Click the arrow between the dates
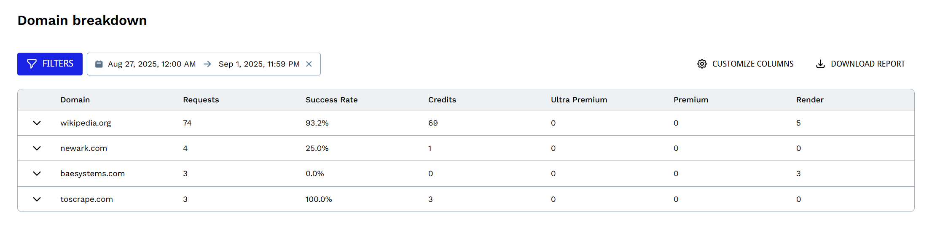 pyautogui.click(x=207, y=64)
